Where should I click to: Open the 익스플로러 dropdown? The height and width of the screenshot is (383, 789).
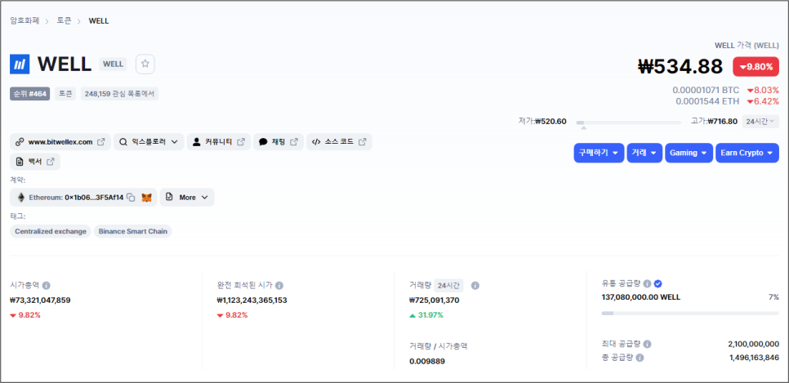[x=149, y=142]
